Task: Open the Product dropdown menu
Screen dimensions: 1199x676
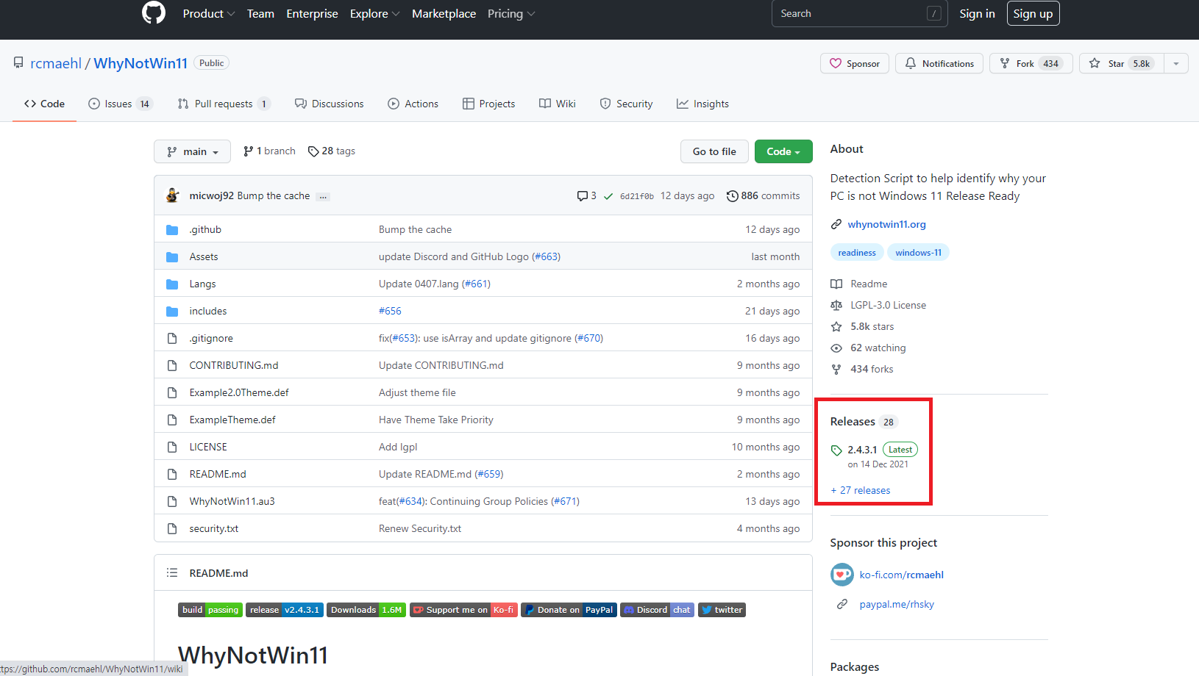Action: [209, 13]
